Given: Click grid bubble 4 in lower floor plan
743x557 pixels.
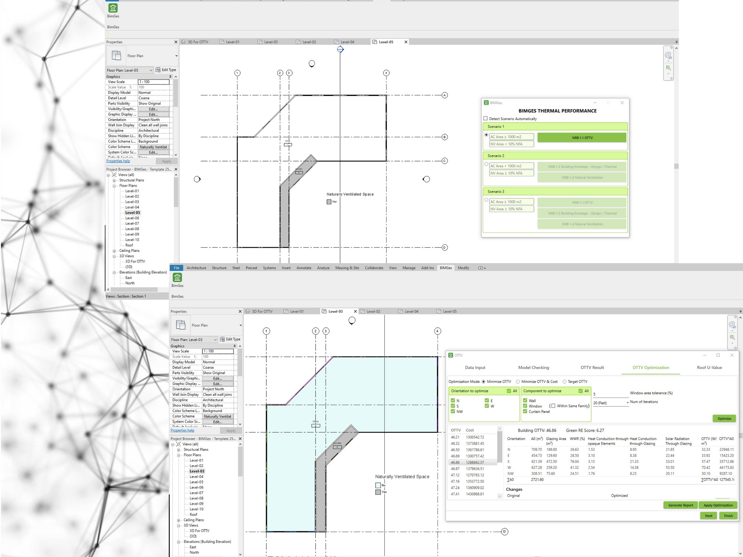Looking at the screenshot, I should pos(437,331).
